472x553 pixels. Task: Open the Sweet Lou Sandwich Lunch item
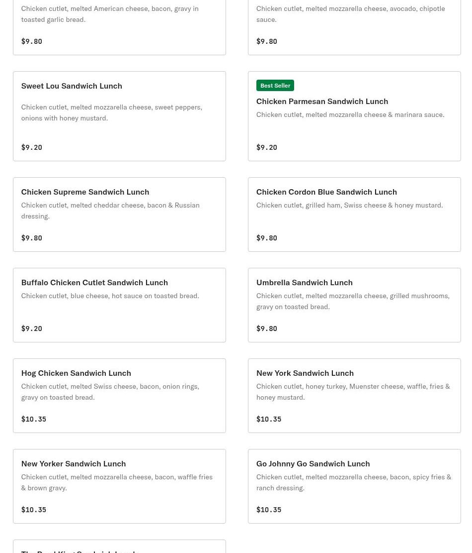pos(119,116)
